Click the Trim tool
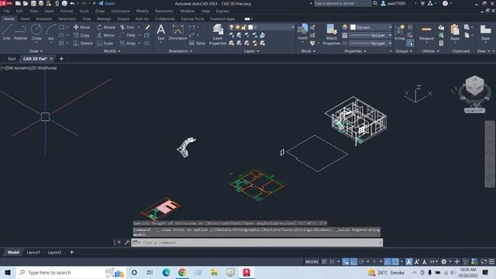Screen dimensions: 496x279 click(x=127, y=28)
